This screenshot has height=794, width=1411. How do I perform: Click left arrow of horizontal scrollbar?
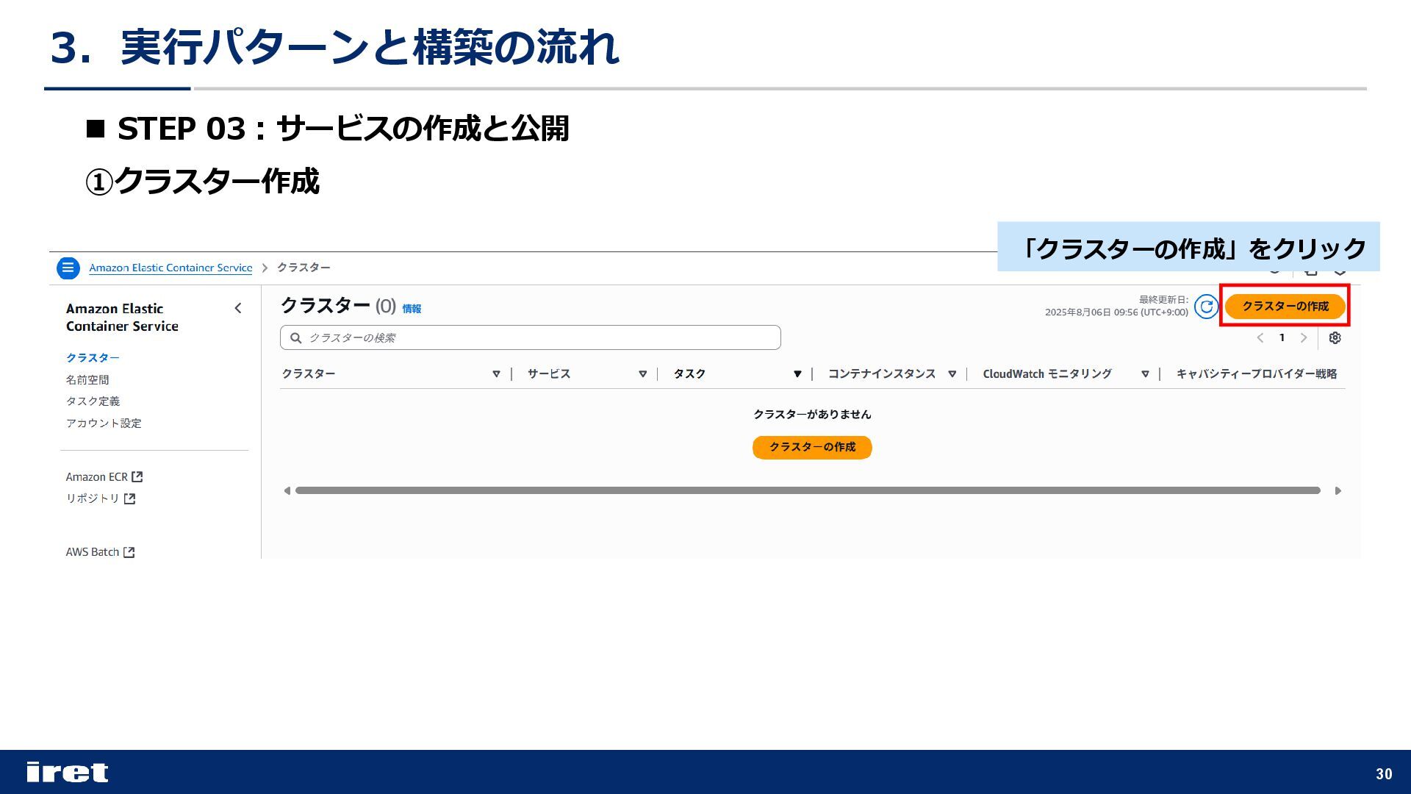click(x=287, y=490)
